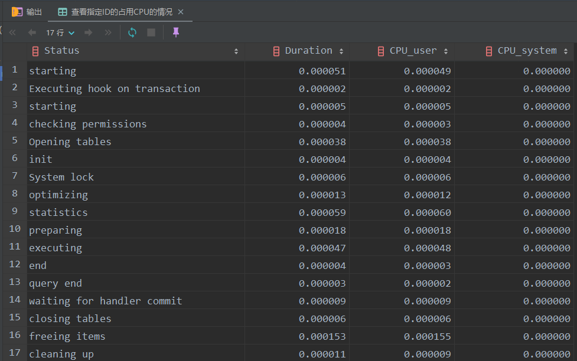Close the 查看指定ID的占用CPU的情况 tab
This screenshot has height=361, width=577.
[181, 12]
